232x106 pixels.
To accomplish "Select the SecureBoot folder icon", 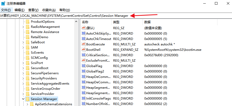I will coord(28,68).
